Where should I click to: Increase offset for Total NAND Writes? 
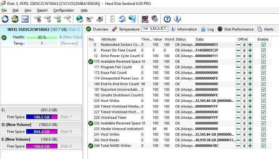pyautogui.click(x=250, y=146)
